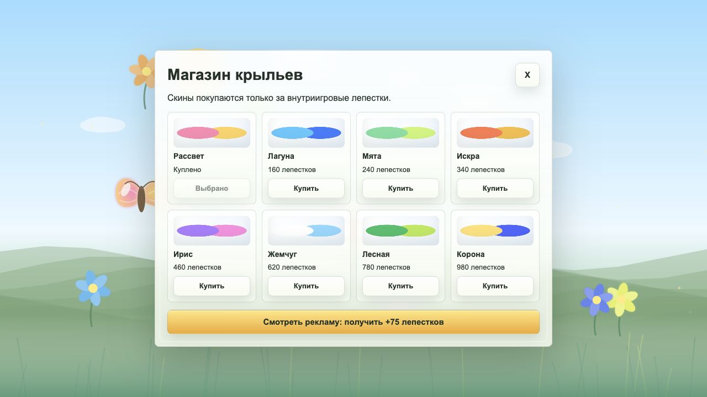Click the Рассвет pink-yellow wing preview
707x397 pixels.
212,133
